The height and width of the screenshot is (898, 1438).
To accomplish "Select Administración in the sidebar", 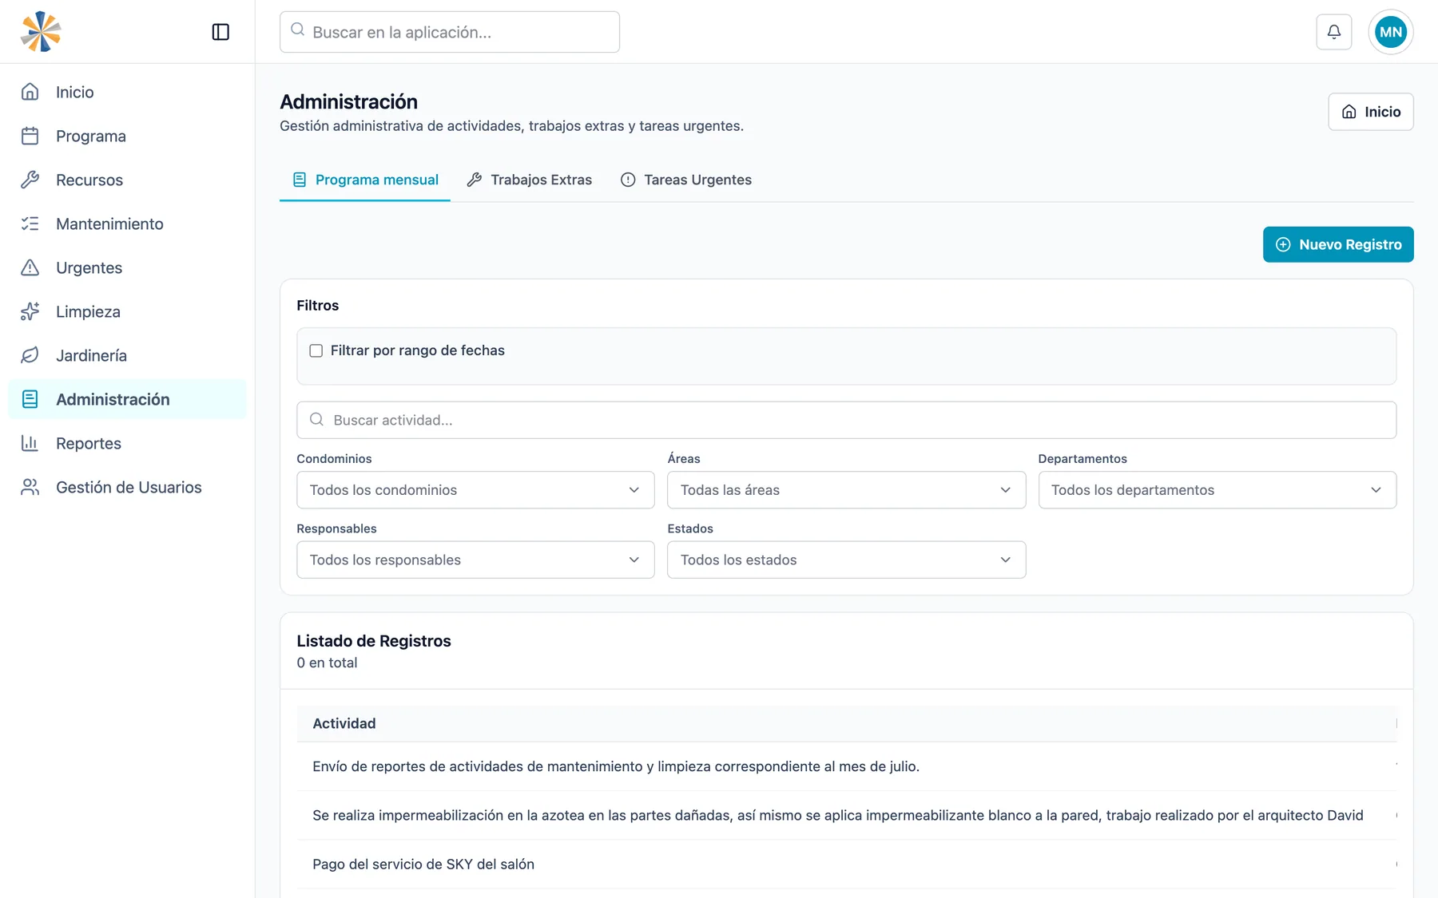I will pos(128,399).
